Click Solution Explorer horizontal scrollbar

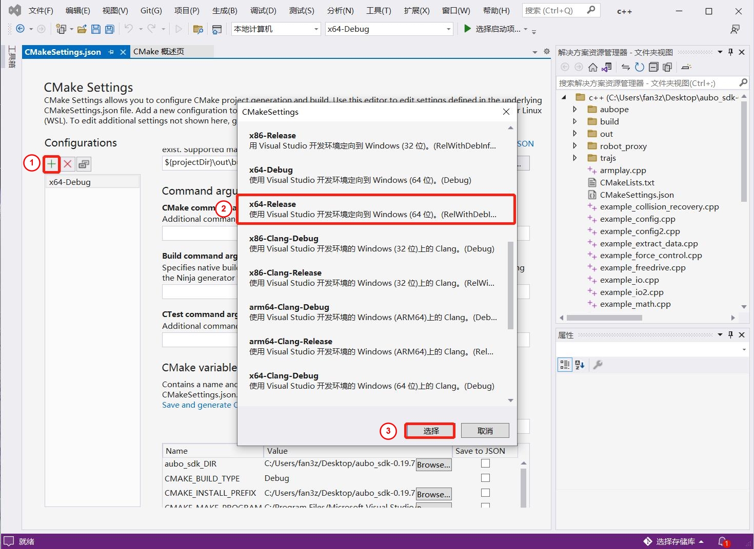604,318
